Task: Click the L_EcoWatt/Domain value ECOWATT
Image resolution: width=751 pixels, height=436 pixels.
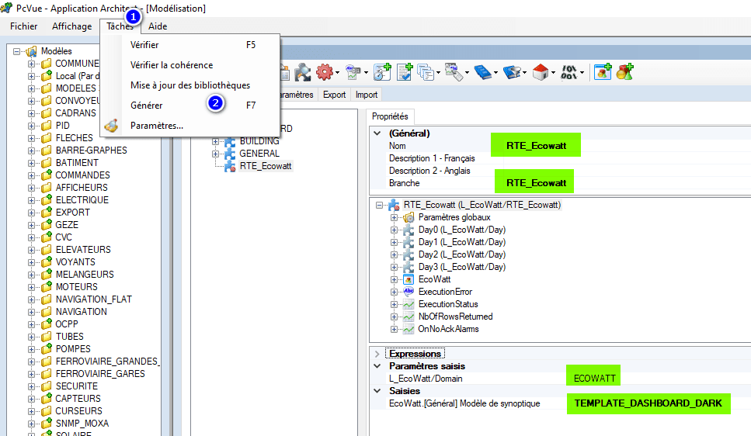Action: 593,377
